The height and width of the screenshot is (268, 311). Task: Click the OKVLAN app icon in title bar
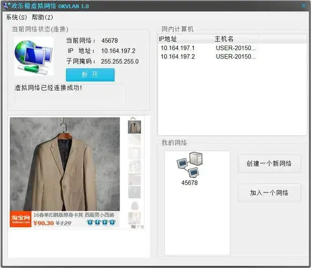point(7,6)
